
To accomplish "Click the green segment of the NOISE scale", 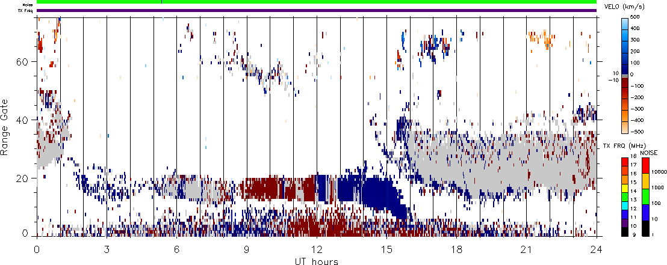I will click(x=645, y=196).
